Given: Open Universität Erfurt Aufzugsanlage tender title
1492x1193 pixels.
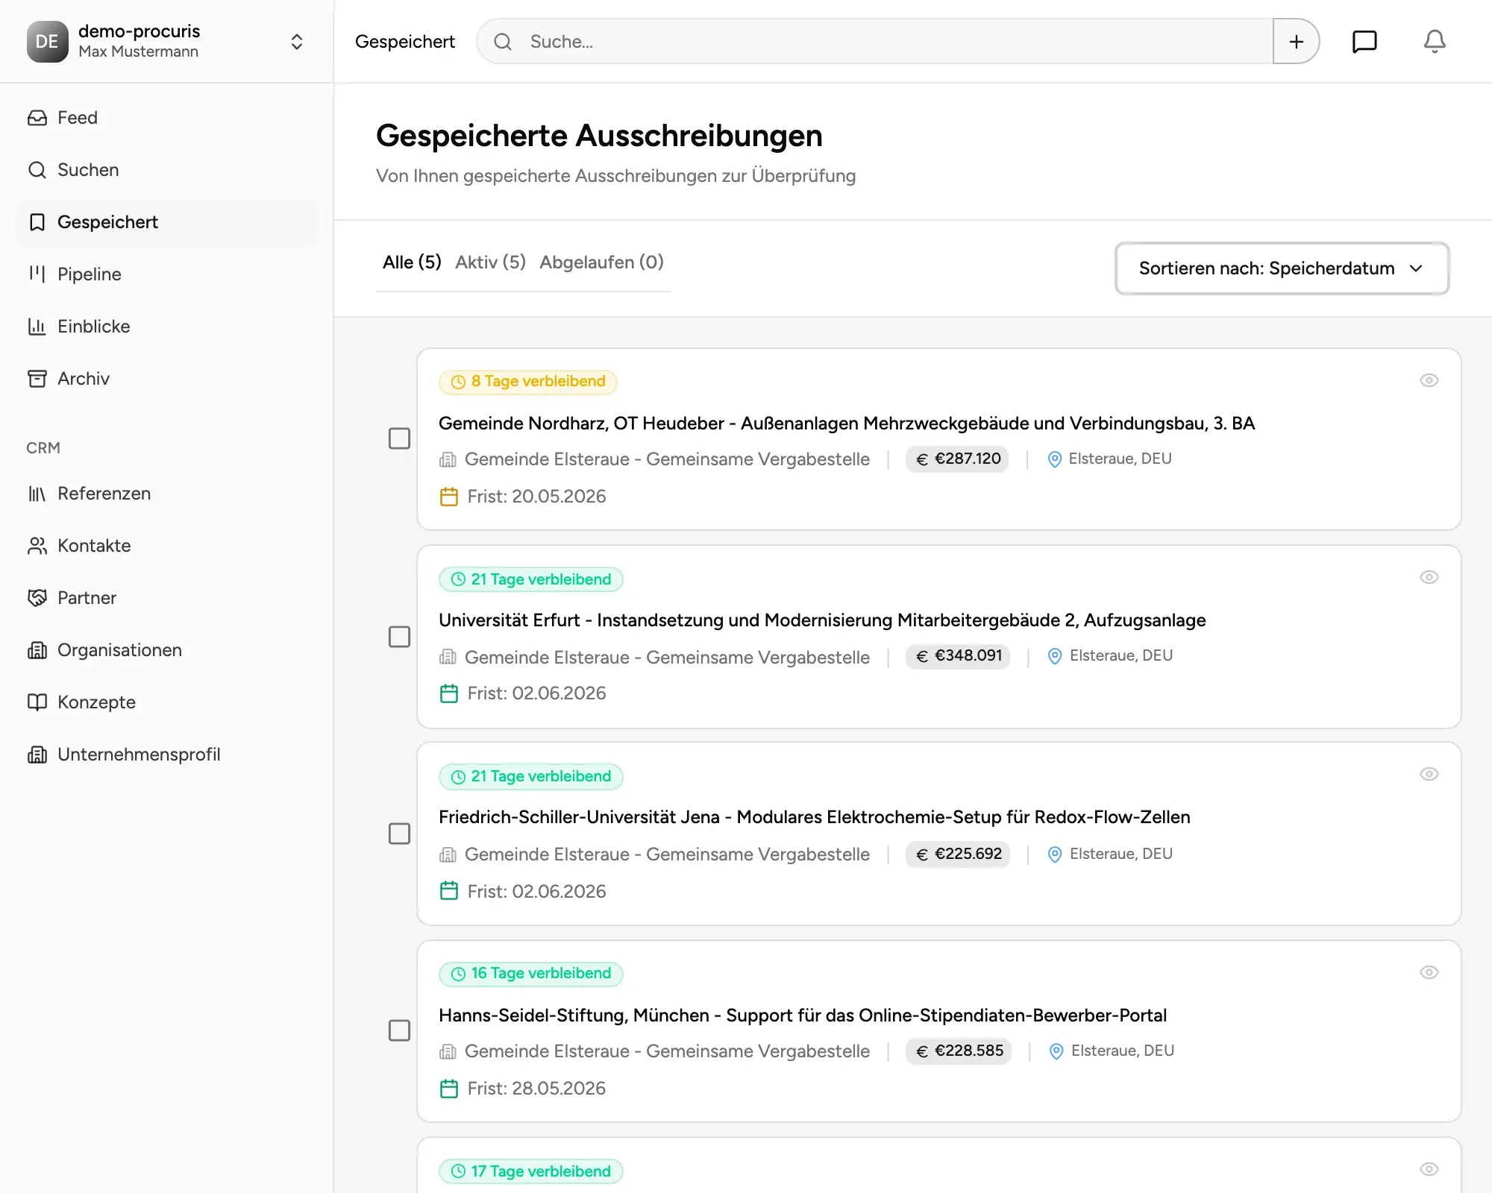Looking at the screenshot, I should pyautogui.click(x=822, y=620).
